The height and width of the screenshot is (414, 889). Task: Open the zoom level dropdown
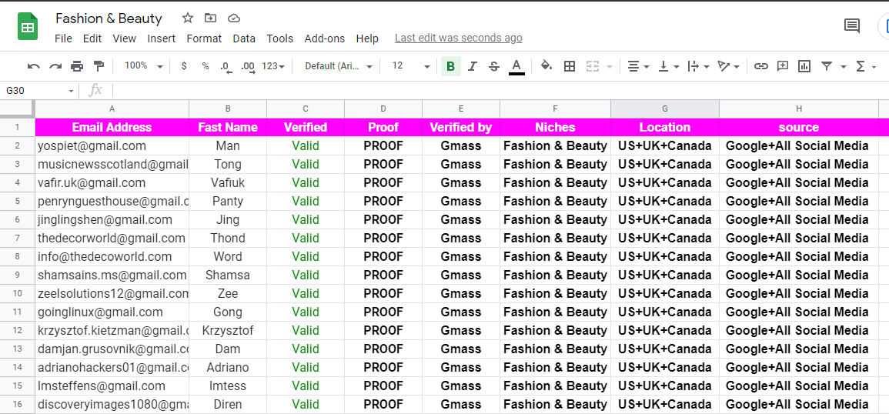pos(143,66)
